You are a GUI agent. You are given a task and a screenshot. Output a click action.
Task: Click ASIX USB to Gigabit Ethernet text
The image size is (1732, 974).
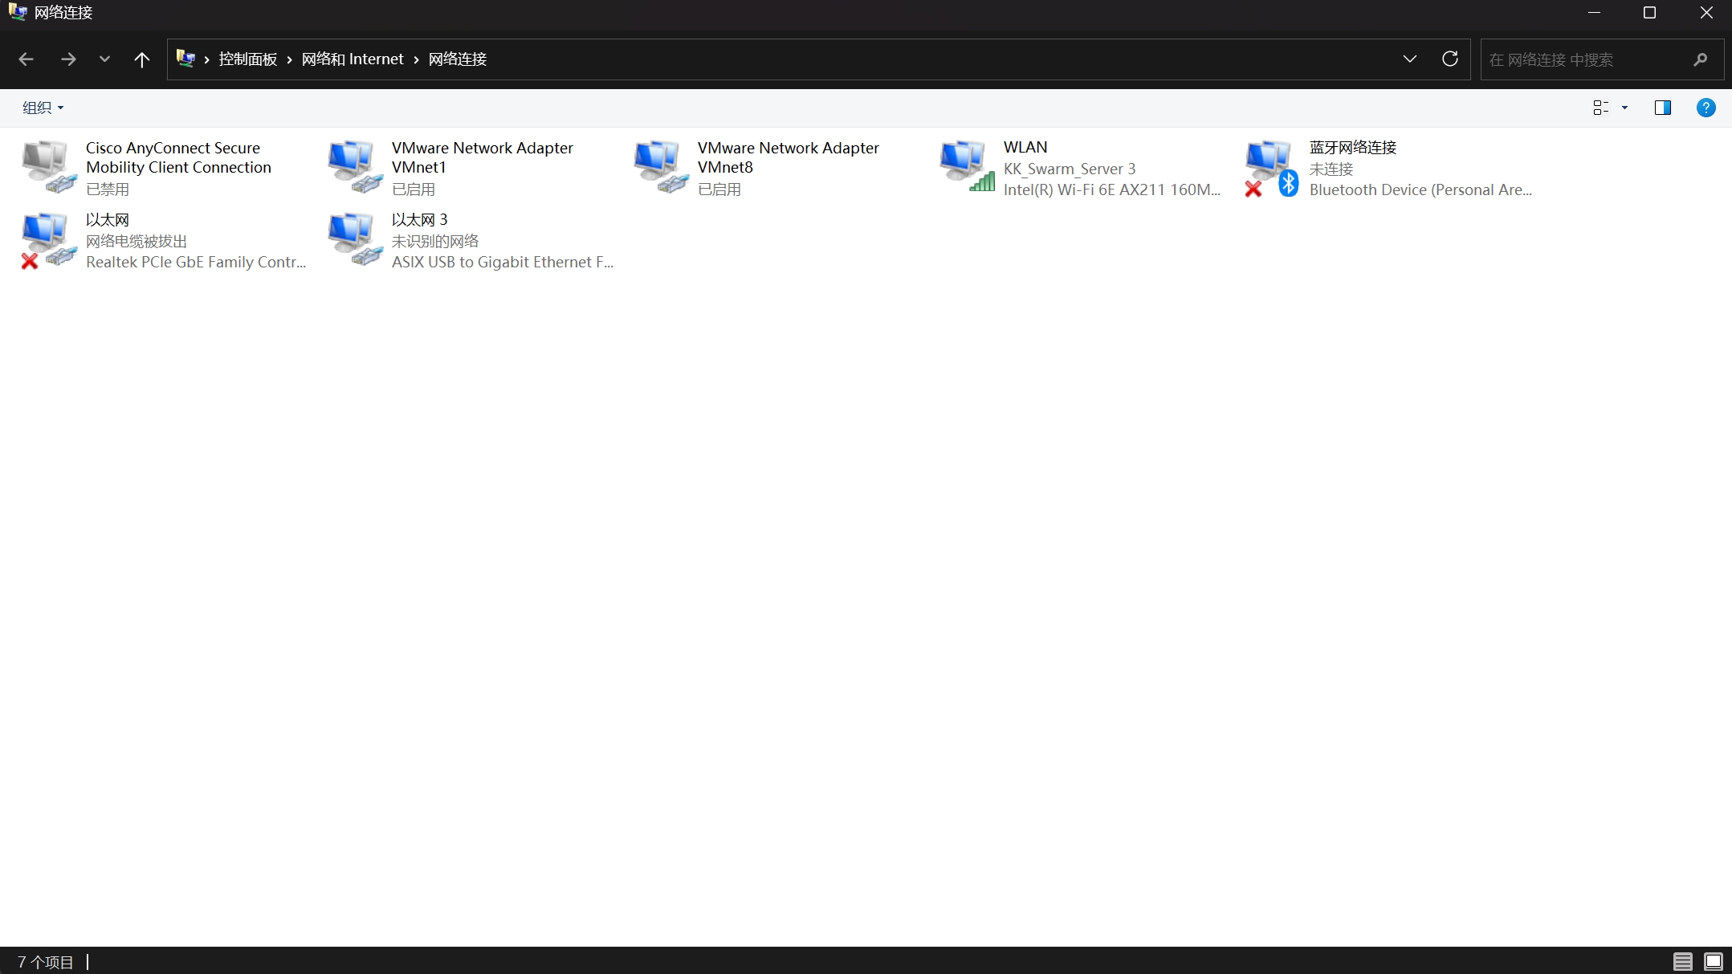[503, 262]
